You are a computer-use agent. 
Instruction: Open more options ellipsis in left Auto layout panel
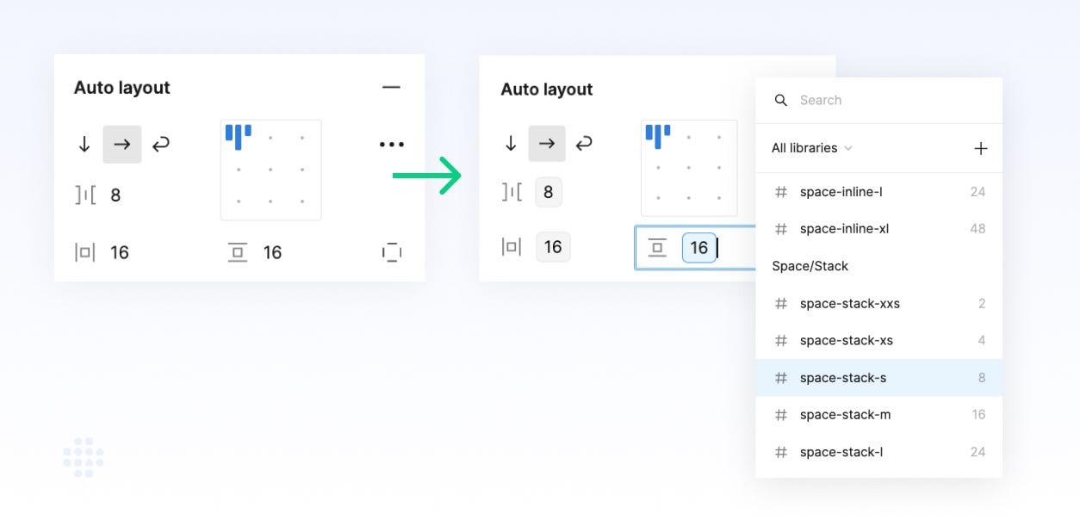(392, 145)
